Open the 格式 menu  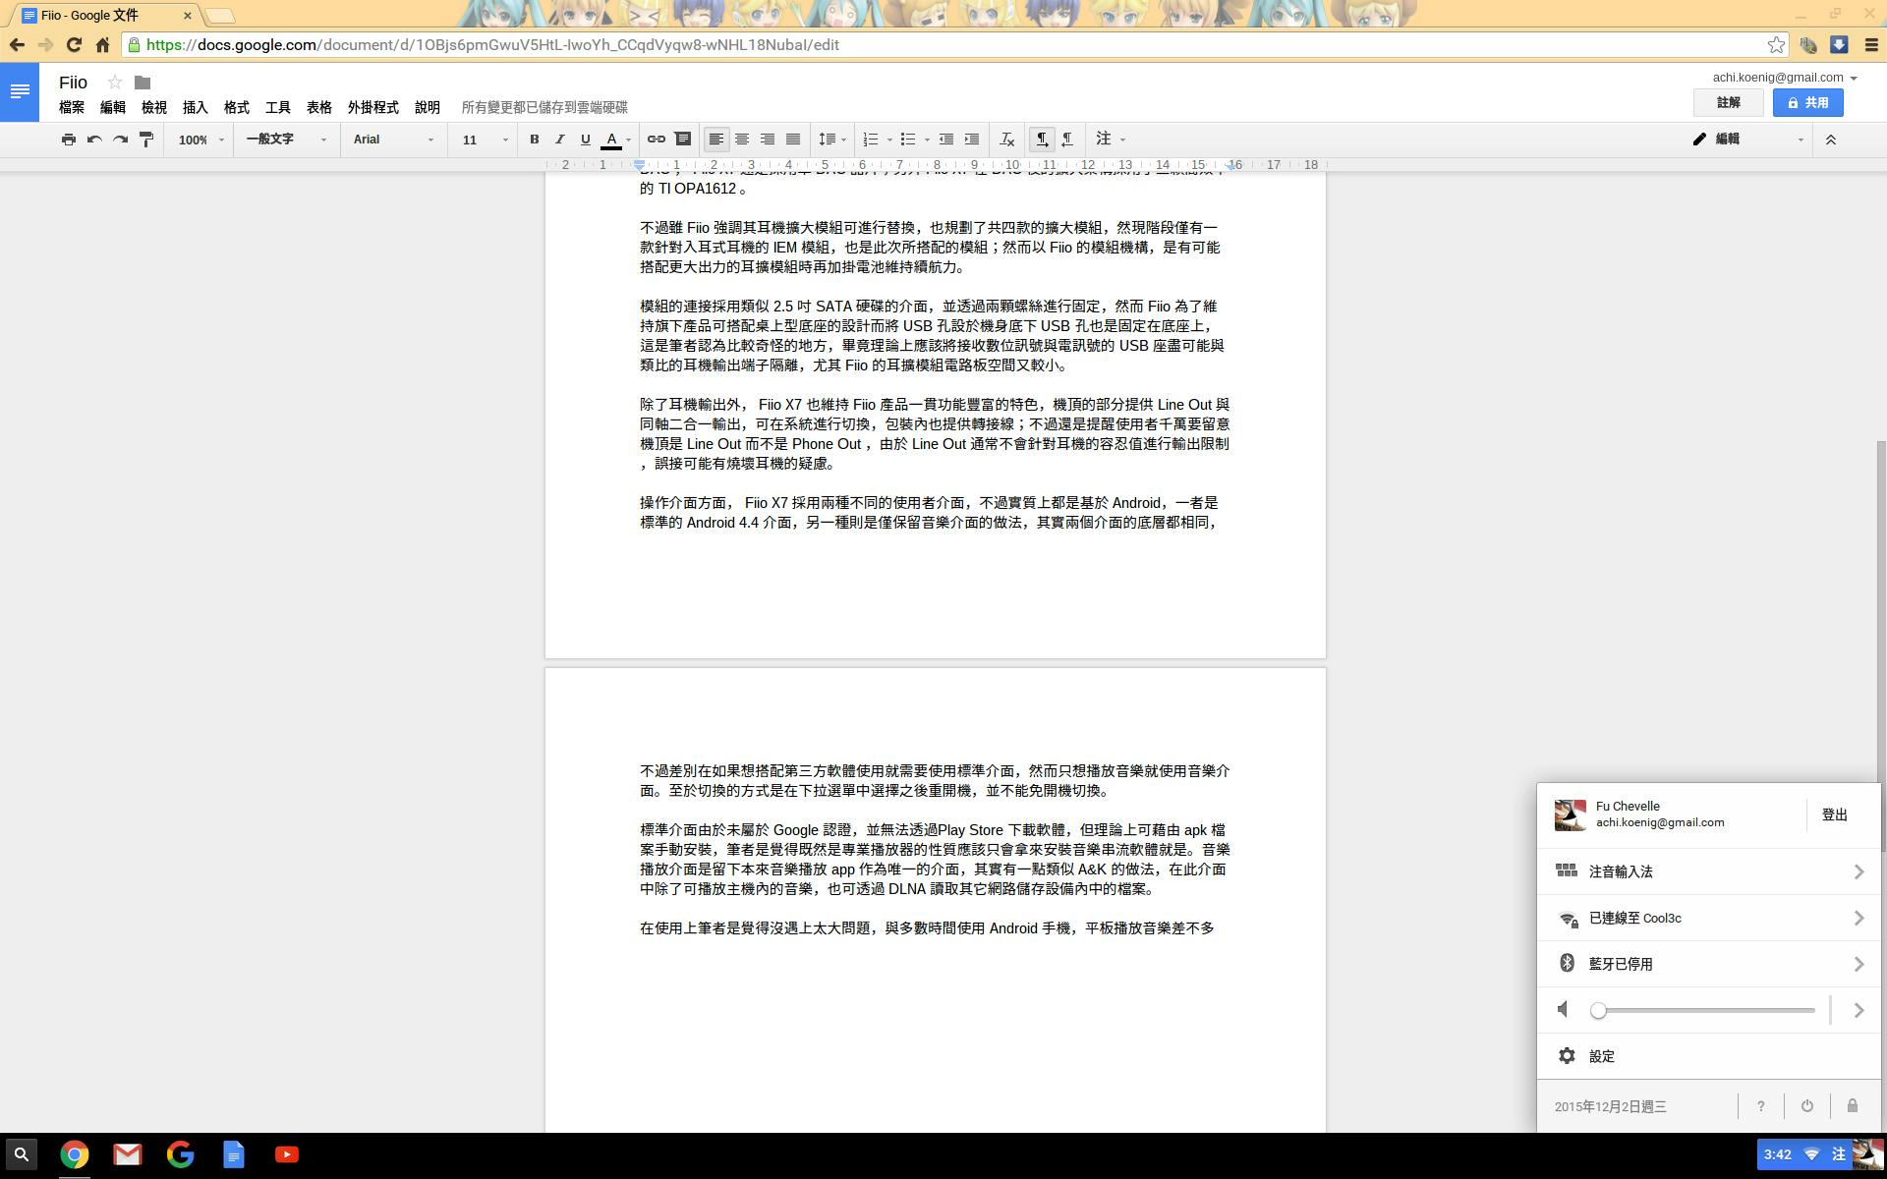click(x=236, y=107)
